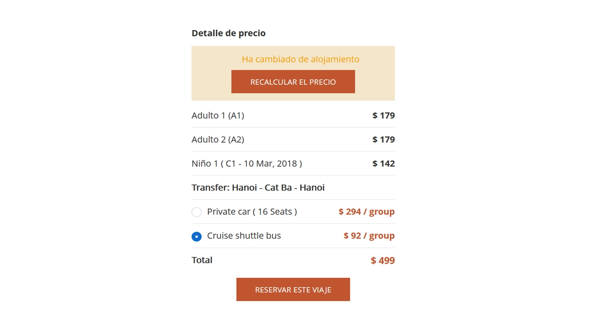Click the $ 179 price for Adulto 2

[x=384, y=139]
